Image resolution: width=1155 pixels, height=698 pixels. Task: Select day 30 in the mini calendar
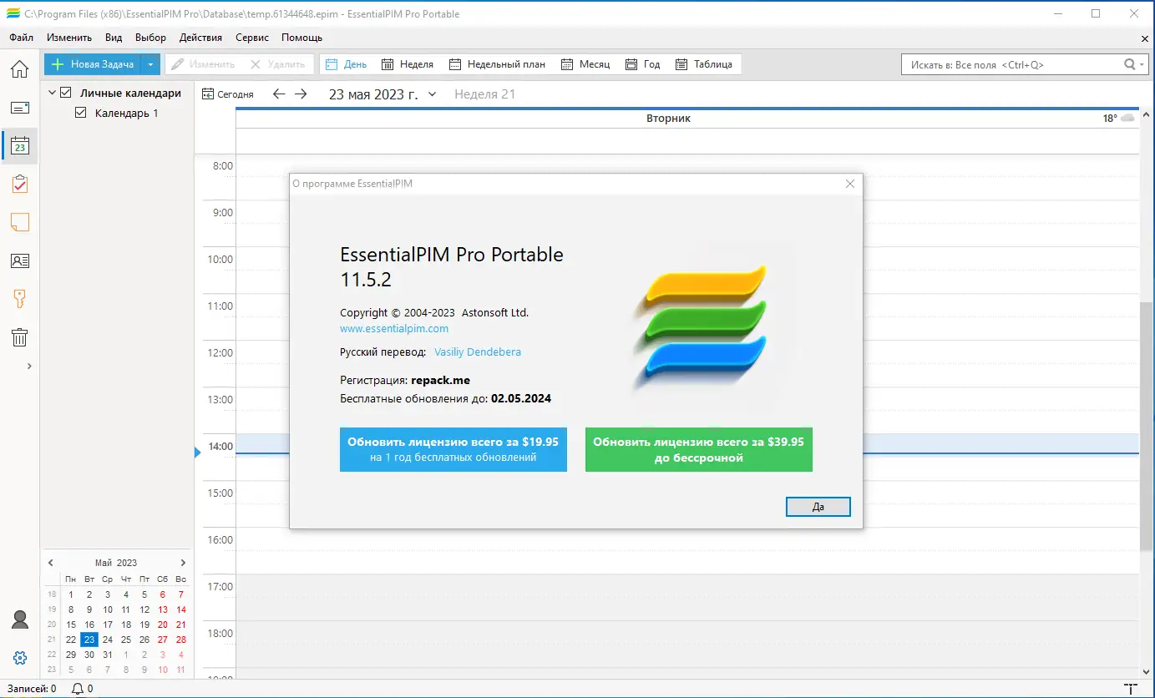(89, 655)
